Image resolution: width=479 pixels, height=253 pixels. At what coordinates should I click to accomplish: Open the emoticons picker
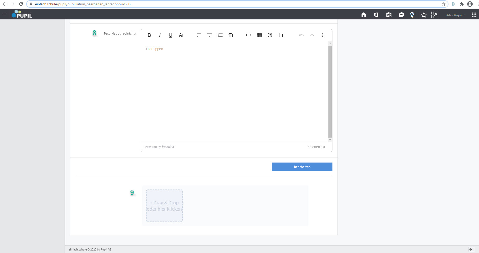[270, 35]
